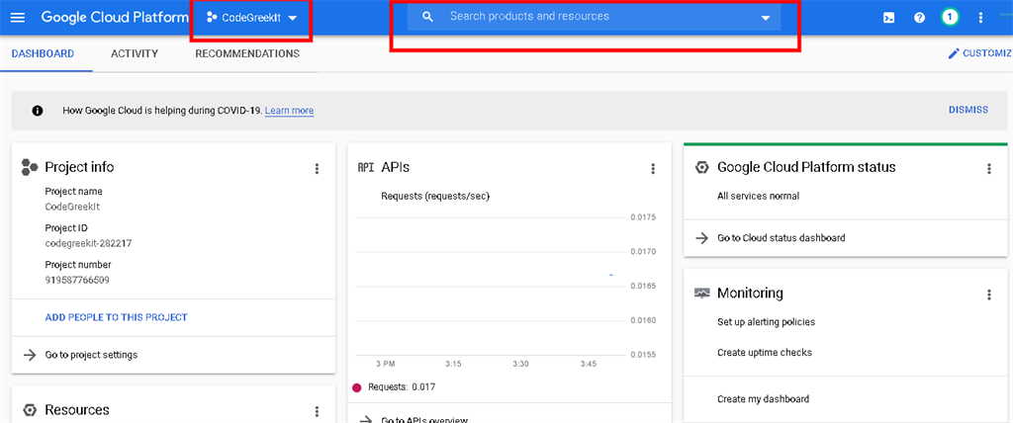Go to project settings link
Screen dimensions: 1013x423
[x=91, y=355]
